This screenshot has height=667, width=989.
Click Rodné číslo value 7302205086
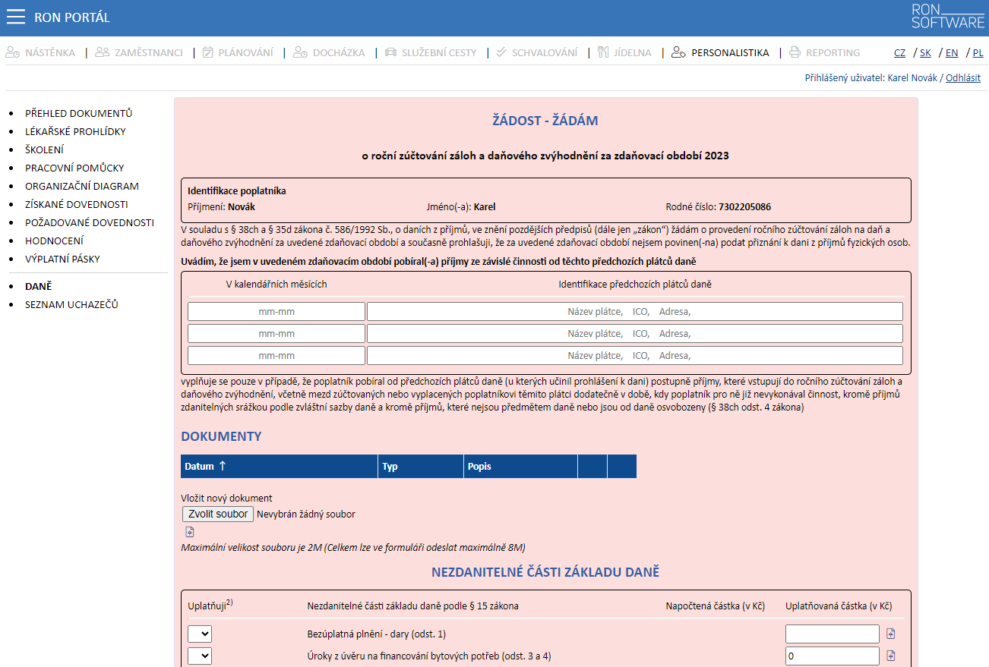click(x=745, y=206)
